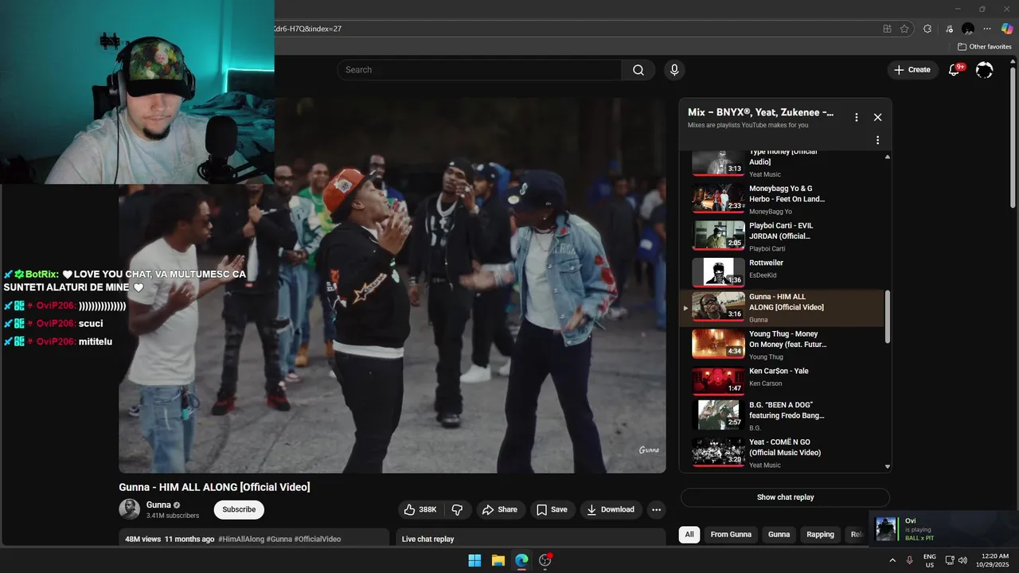Open the Other favorites folder
The width and height of the screenshot is (1019, 573).
(x=985, y=47)
